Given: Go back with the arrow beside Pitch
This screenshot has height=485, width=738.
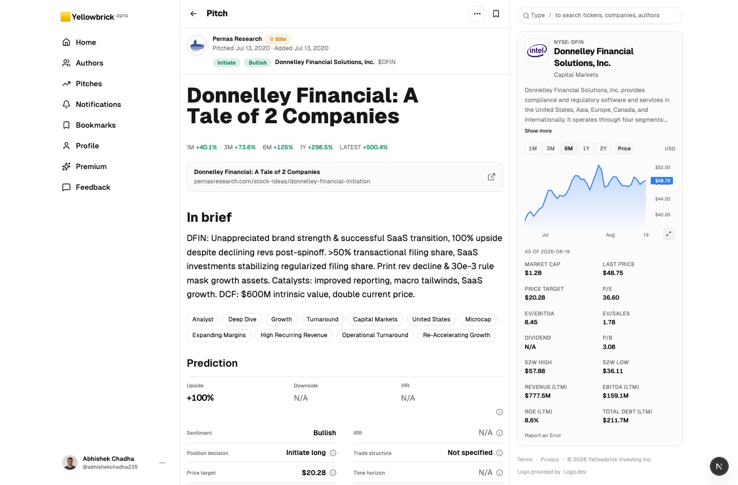Looking at the screenshot, I should [194, 14].
